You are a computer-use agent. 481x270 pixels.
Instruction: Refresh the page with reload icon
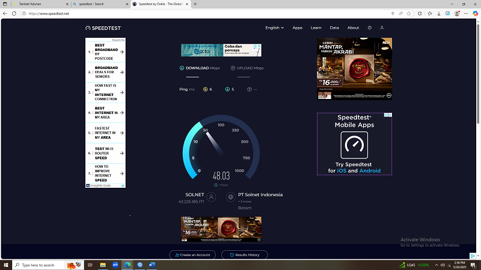[x=14, y=13]
